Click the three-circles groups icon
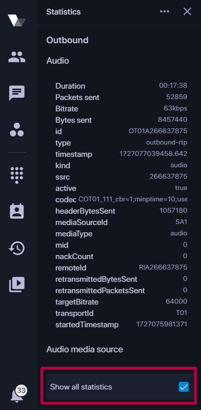 pos(17,130)
